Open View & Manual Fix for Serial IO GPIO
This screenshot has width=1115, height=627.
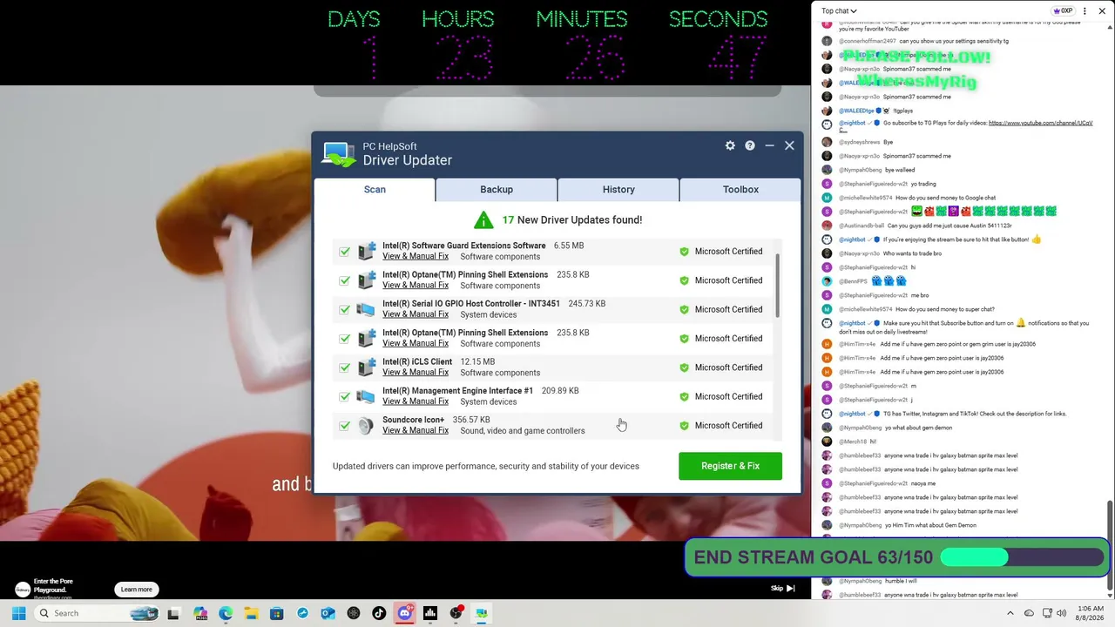tap(416, 314)
